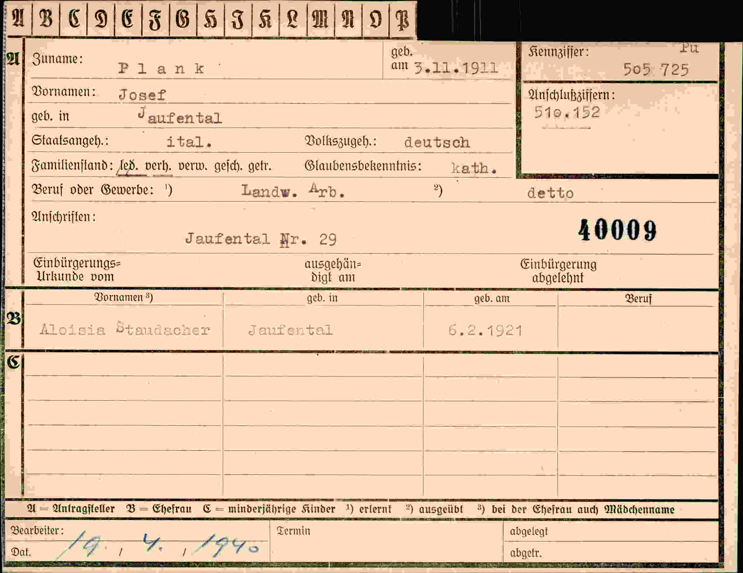Click the ethnicity value 'deutsch'
This screenshot has width=743, height=573.
(437, 142)
